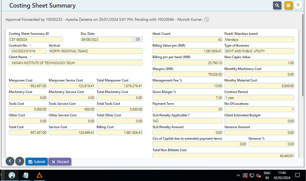
Task: Open the Doc Date calendar picker
Action: [x=138, y=39]
